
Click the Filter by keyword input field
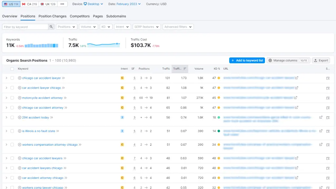[x=25, y=27]
